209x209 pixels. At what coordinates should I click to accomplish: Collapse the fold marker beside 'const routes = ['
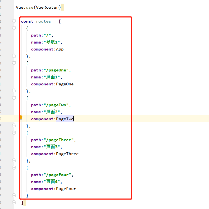[x=14, y=21]
